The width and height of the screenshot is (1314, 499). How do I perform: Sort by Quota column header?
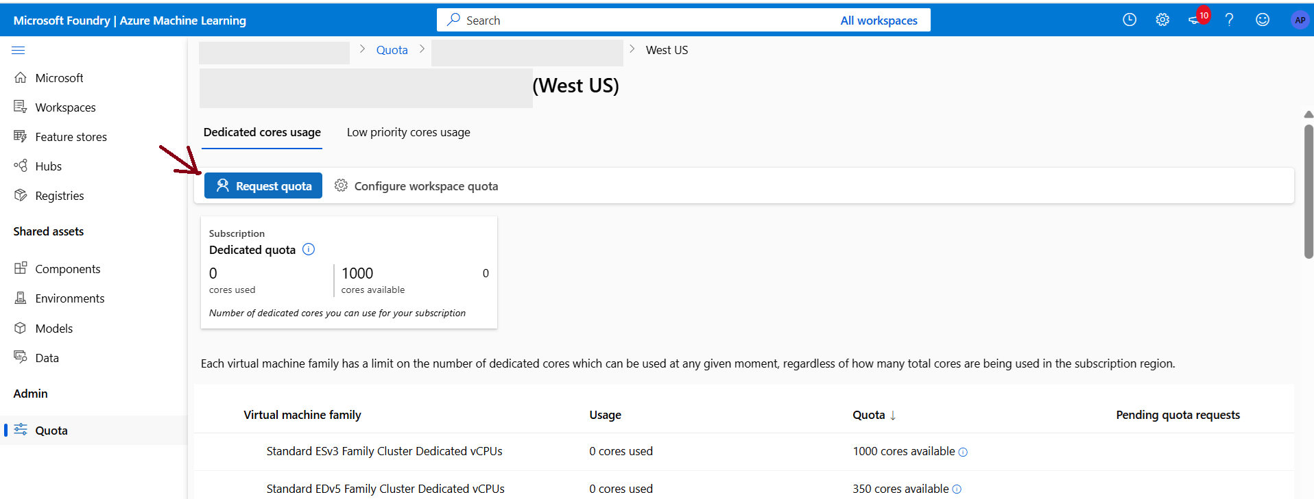click(874, 415)
